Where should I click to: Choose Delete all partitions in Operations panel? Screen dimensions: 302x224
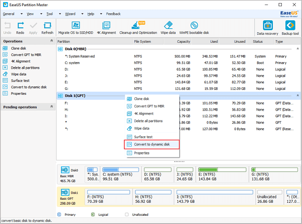pyautogui.click(x=25, y=68)
